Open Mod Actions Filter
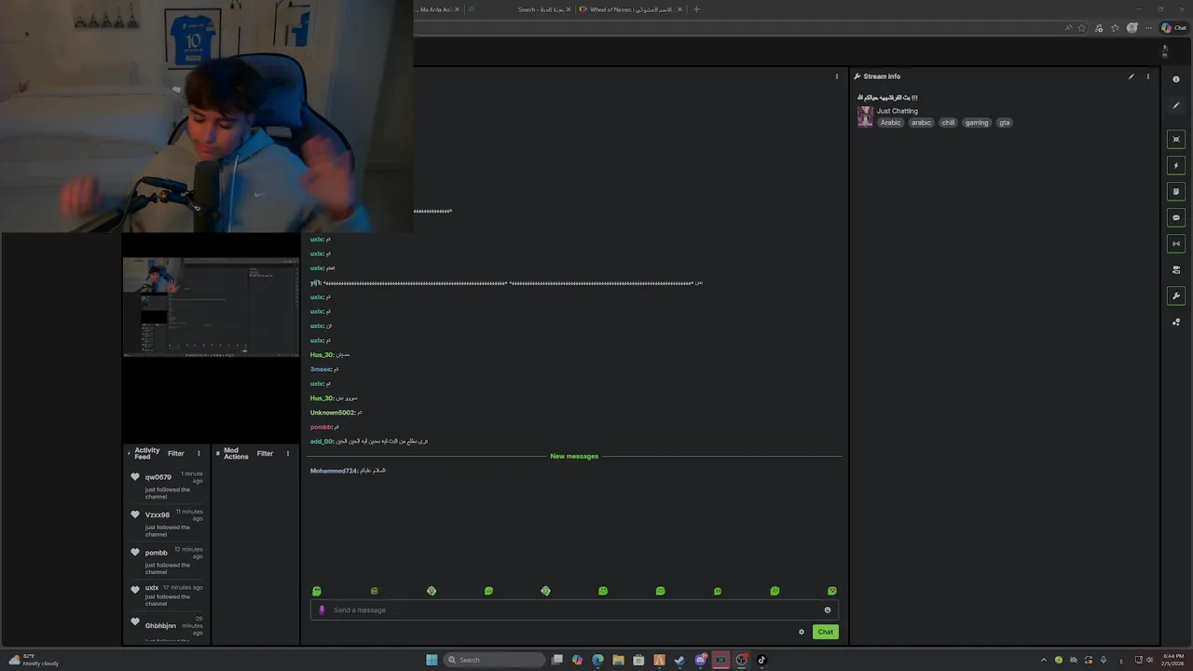Screen dimensions: 1193x671 pos(265,454)
